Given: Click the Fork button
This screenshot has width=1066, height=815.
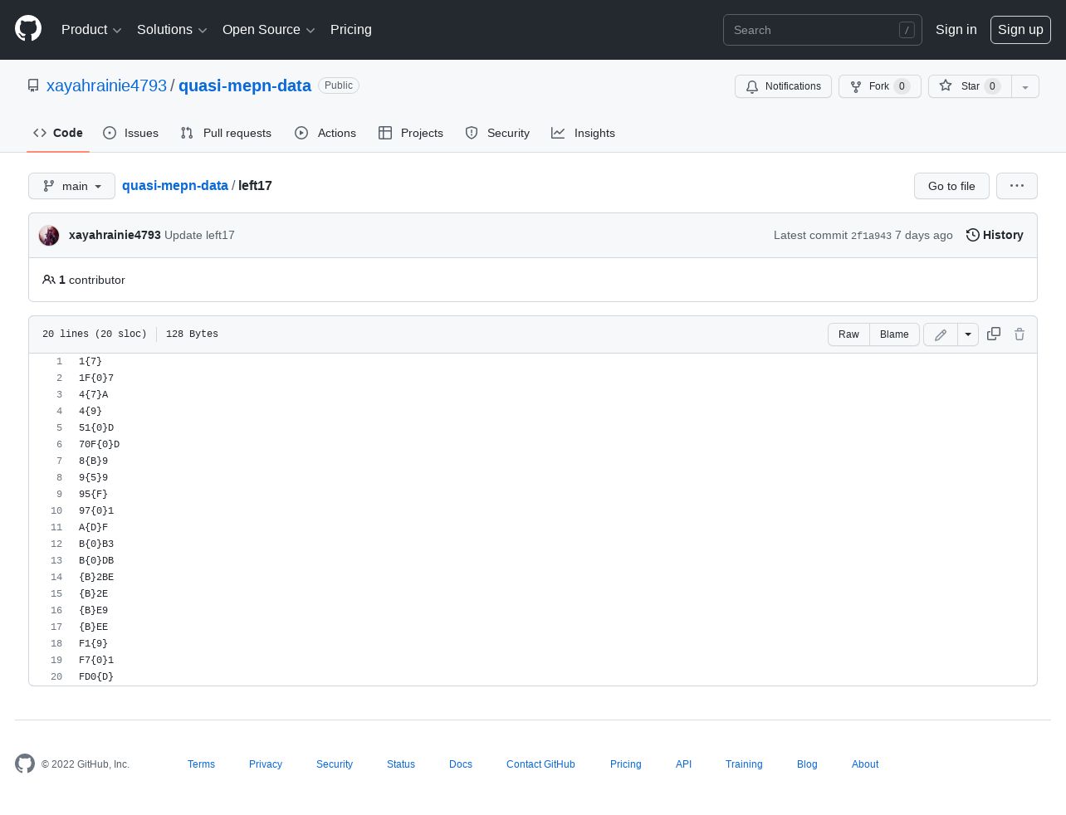Looking at the screenshot, I should tap(880, 86).
